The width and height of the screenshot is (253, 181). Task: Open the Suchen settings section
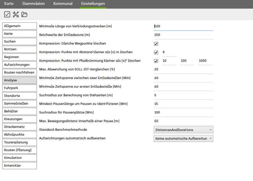coord(20,41)
